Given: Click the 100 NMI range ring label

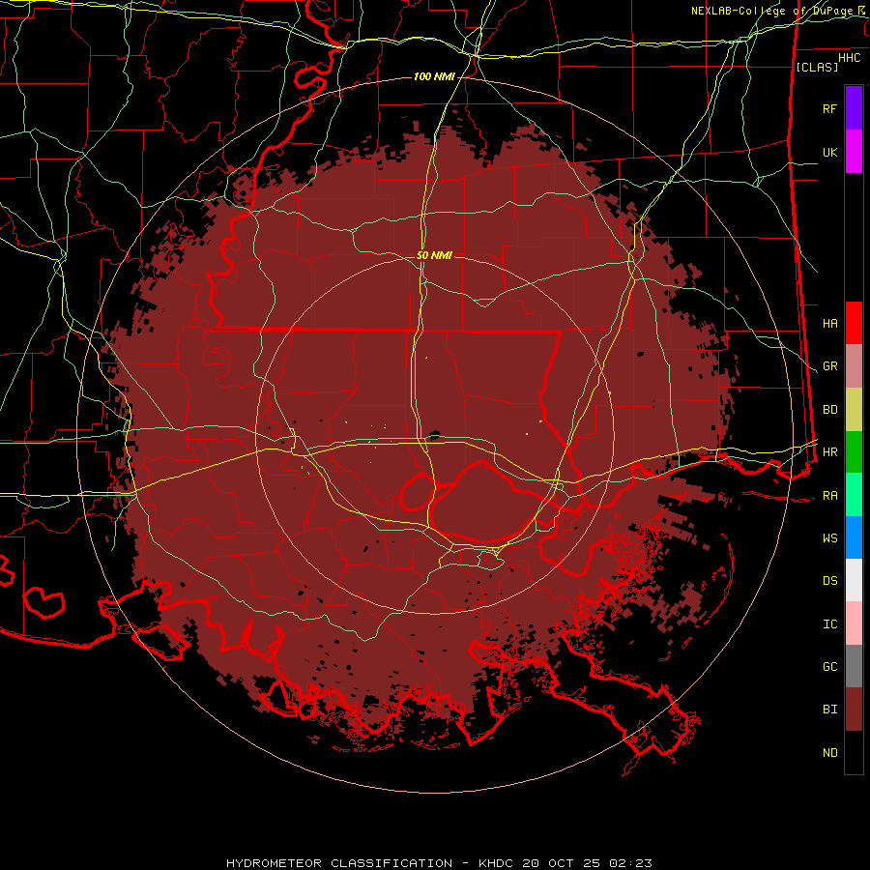Looking at the screenshot, I should [x=434, y=76].
